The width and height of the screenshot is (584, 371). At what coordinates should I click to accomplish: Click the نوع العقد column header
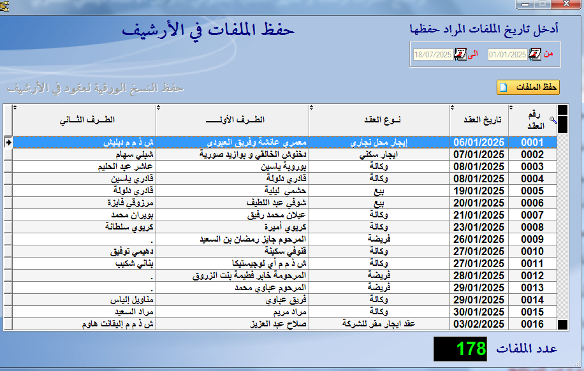pyautogui.click(x=379, y=120)
